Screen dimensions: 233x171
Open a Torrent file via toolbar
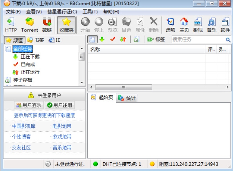tap(30, 25)
